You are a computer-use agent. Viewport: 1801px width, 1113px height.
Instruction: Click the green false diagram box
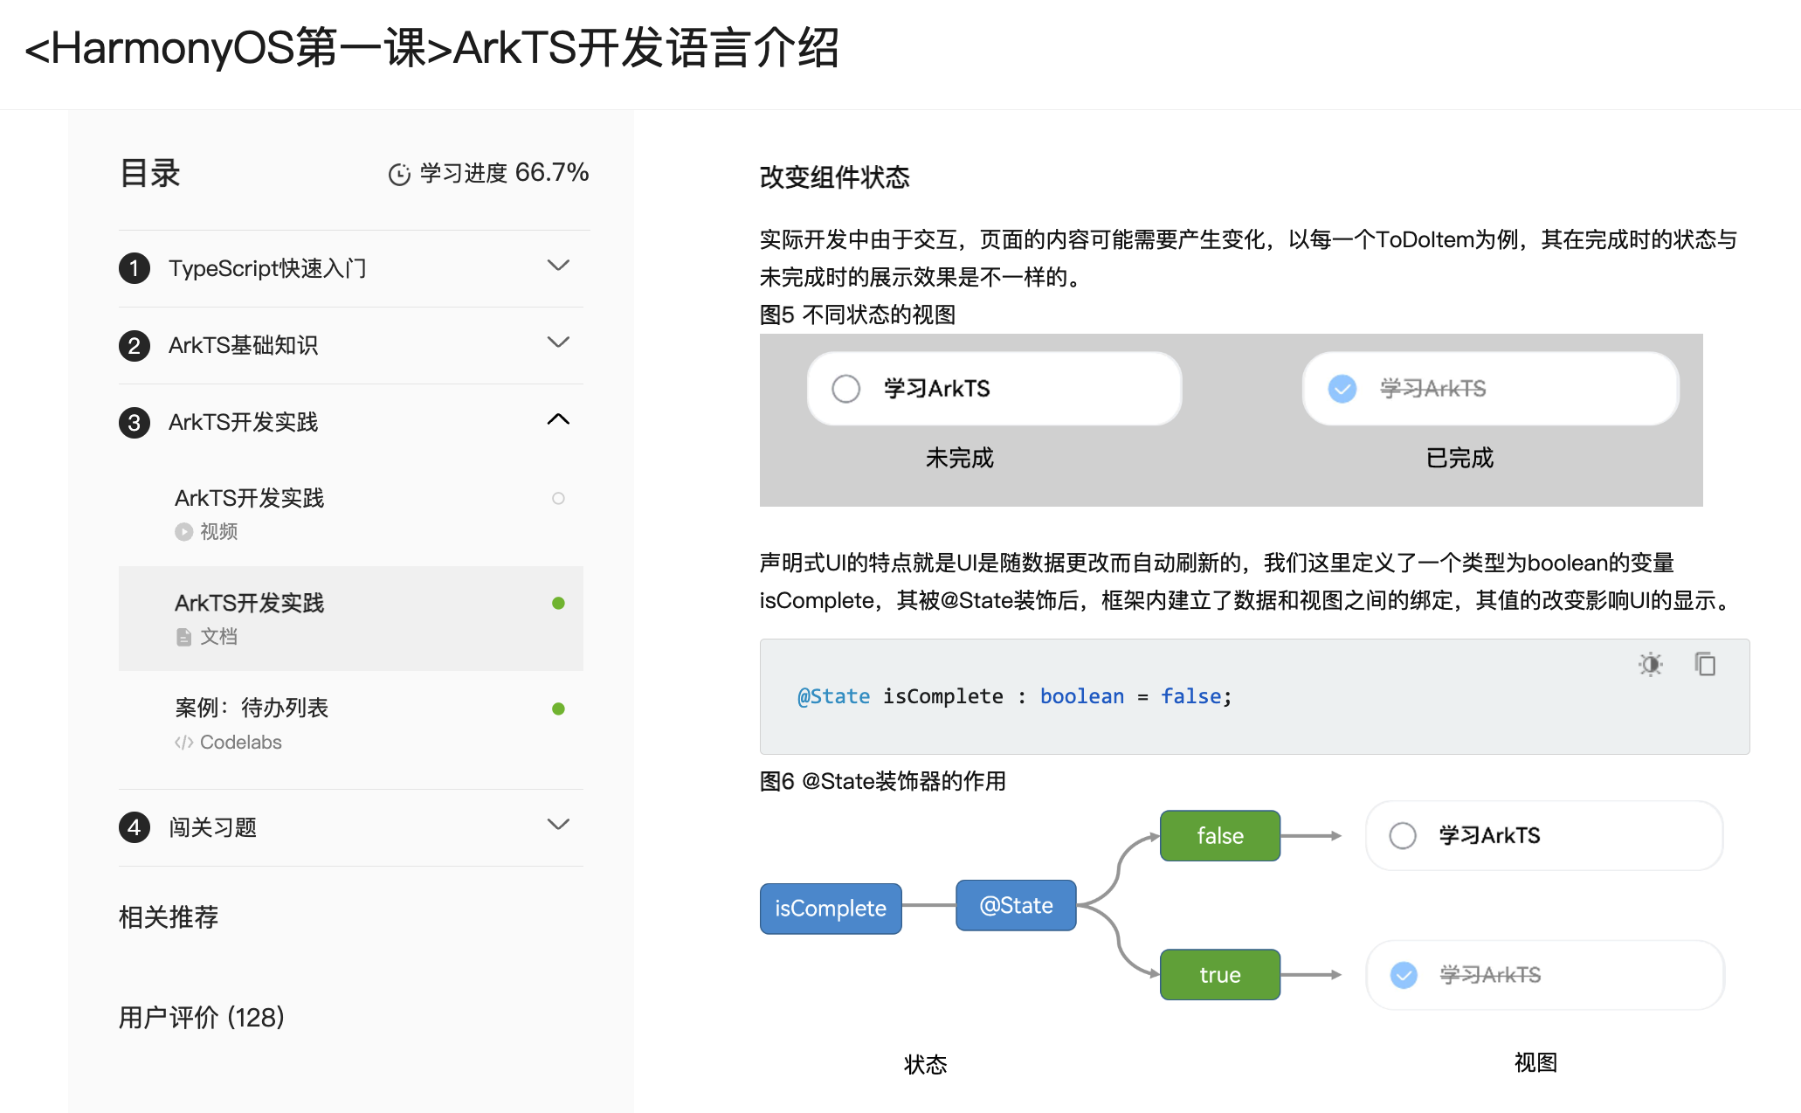(1220, 836)
